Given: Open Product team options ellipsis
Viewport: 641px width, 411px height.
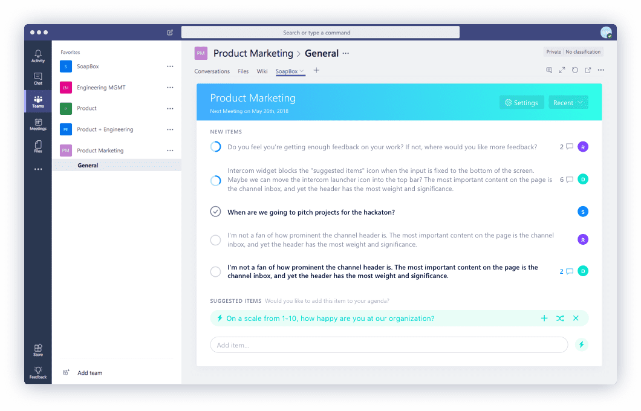Looking at the screenshot, I should [170, 109].
